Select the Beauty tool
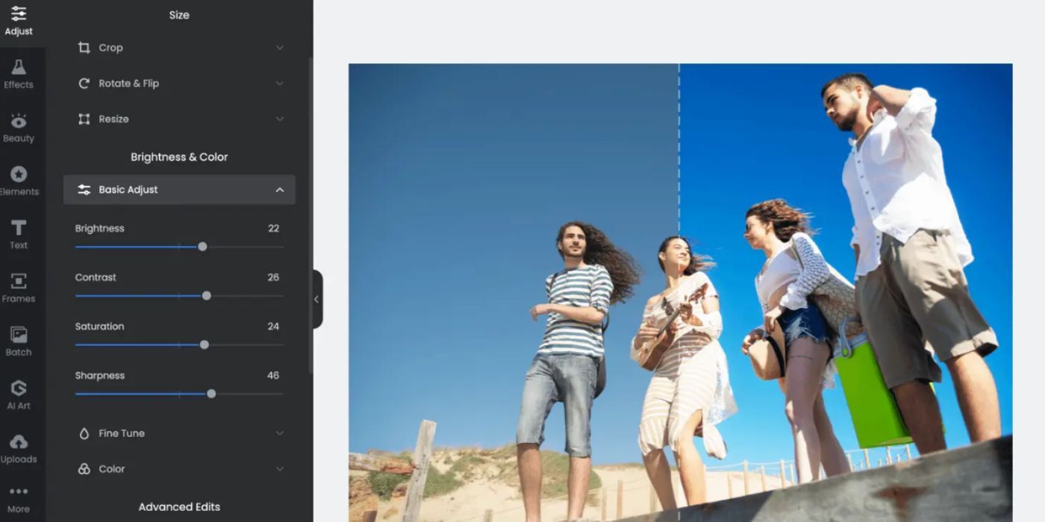 (x=19, y=126)
